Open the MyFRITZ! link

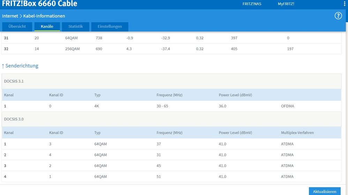coord(286,4)
